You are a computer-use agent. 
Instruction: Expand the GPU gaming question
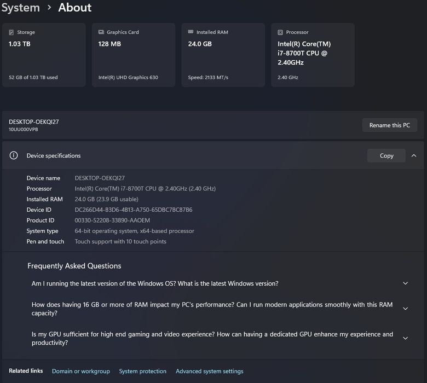(405, 338)
